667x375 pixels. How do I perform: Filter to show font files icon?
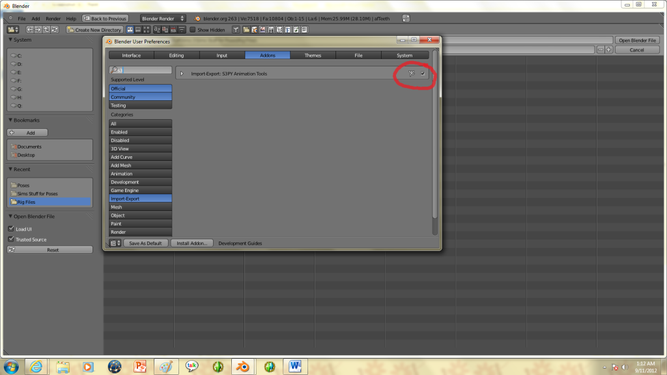[287, 30]
